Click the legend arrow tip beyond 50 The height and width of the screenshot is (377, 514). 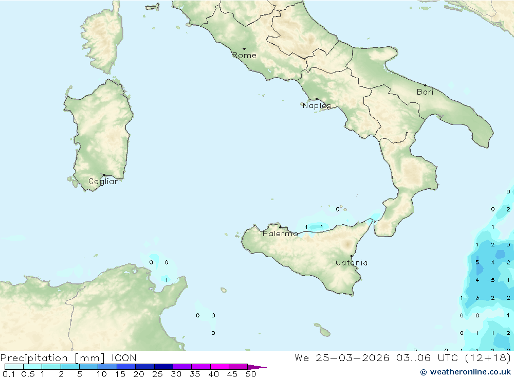[258, 367]
